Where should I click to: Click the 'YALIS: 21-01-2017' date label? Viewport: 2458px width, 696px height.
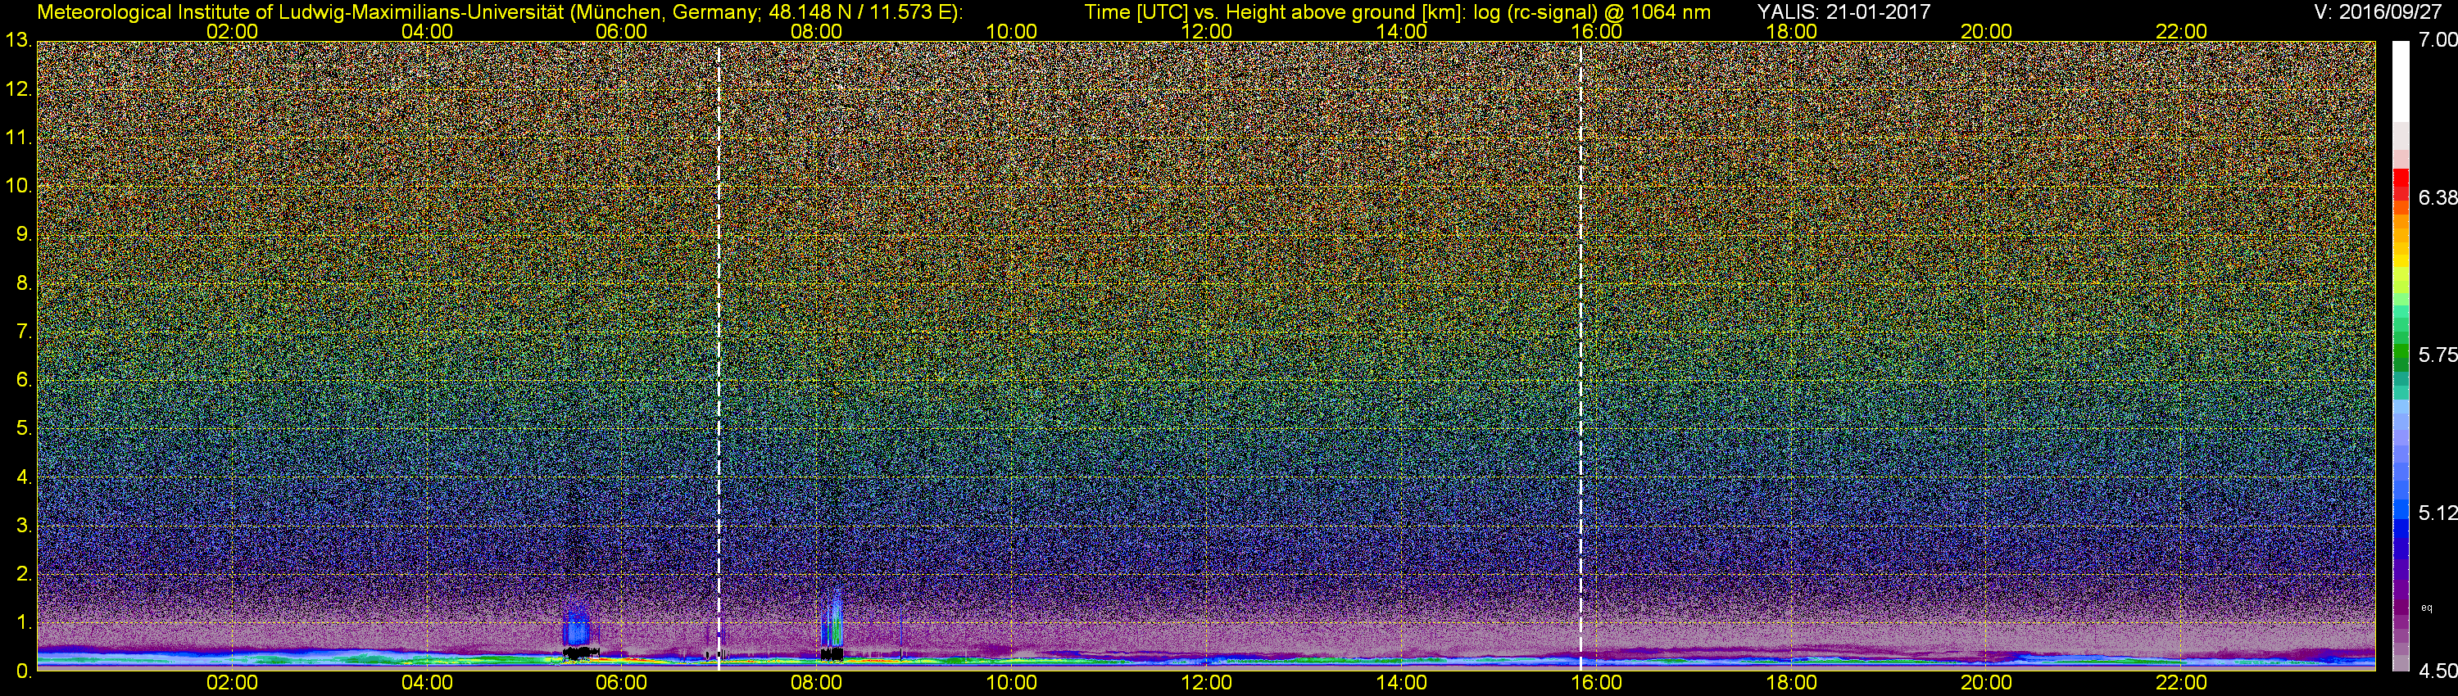(1843, 11)
